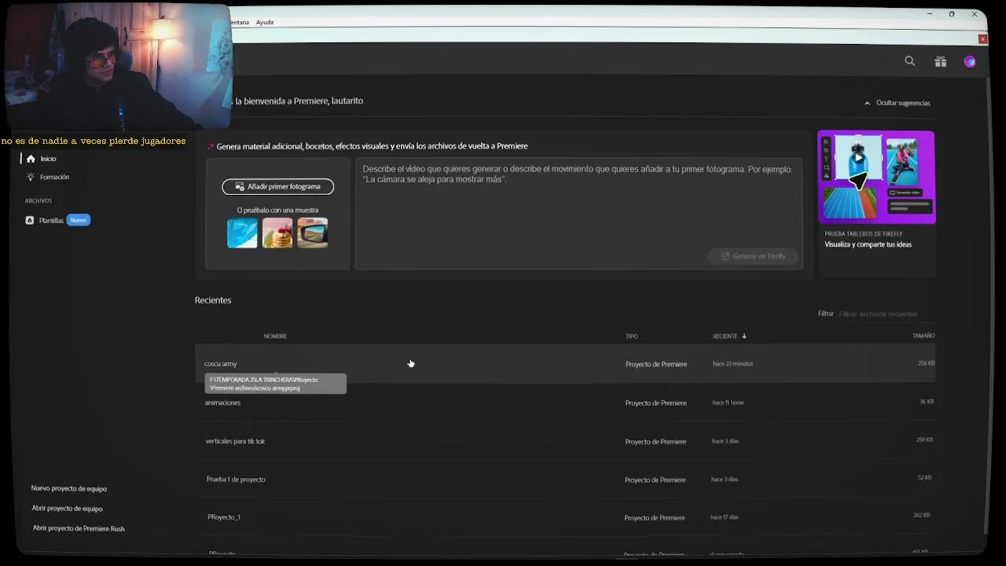Click Nuevo proyecto de equipo
Screen dimensions: 1006x566
pyautogui.click(x=69, y=488)
